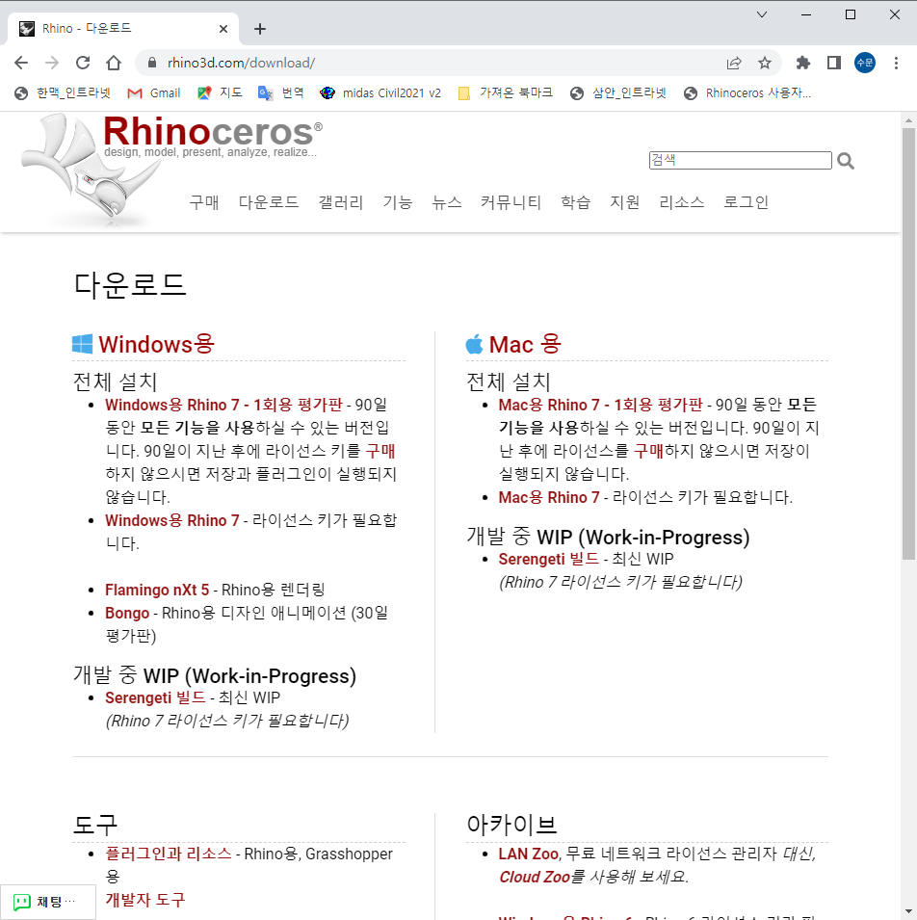Open 한맥_인트라넷 bookmark
Viewport: 917px width, 920px height.
point(63,92)
